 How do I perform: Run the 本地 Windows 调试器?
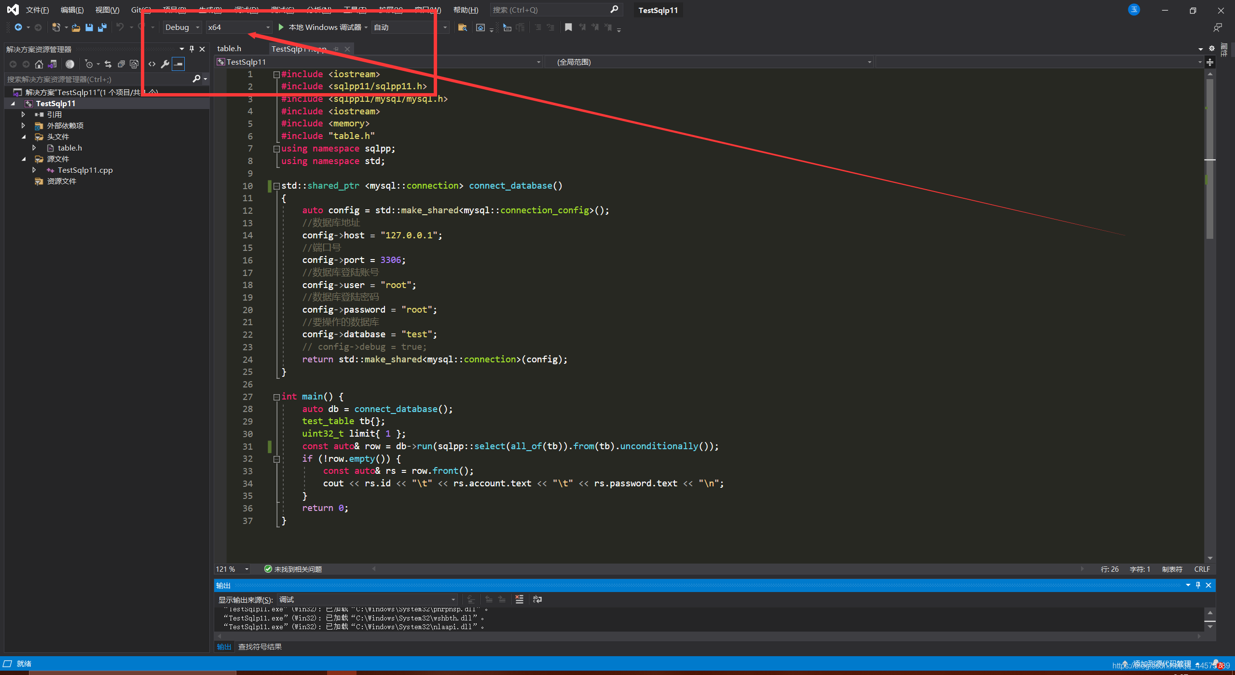coord(320,27)
